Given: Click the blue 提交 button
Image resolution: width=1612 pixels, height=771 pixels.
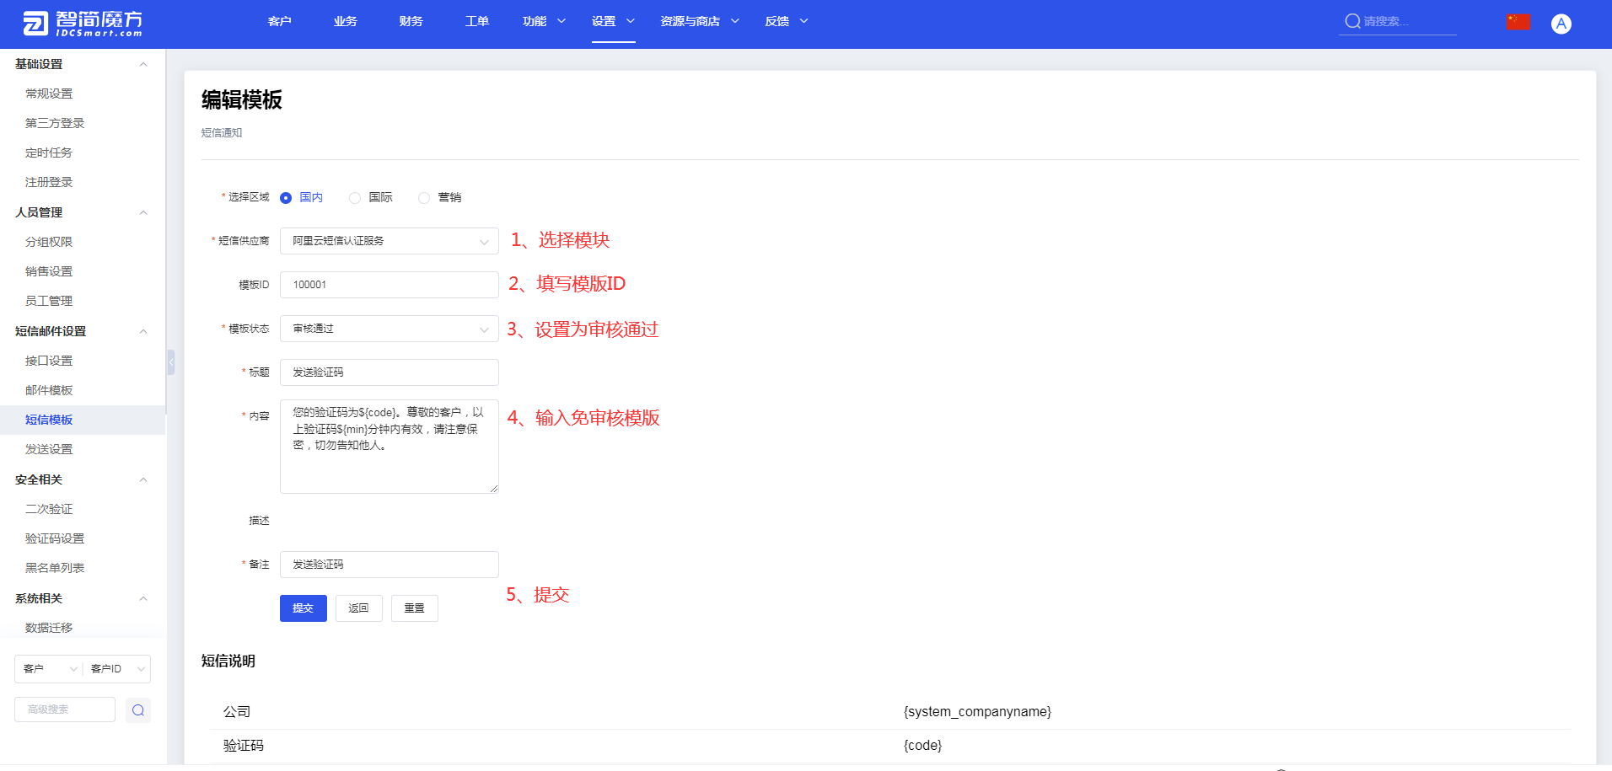Looking at the screenshot, I should tap(303, 608).
